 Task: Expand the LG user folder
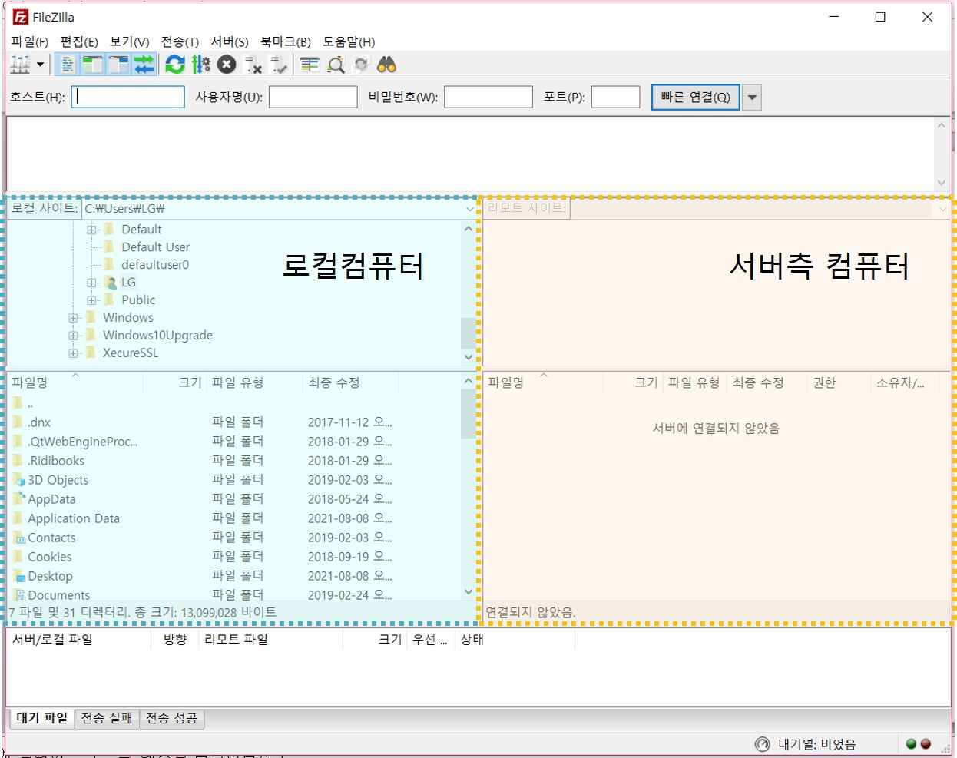click(x=91, y=283)
